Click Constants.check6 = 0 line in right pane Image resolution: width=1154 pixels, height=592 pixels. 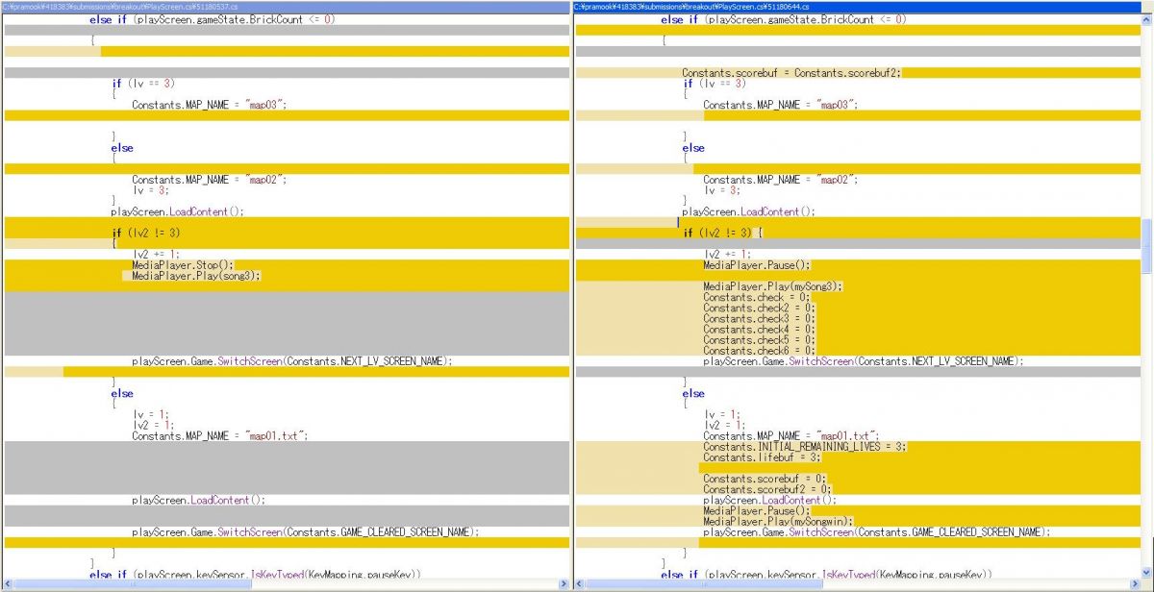(x=759, y=351)
